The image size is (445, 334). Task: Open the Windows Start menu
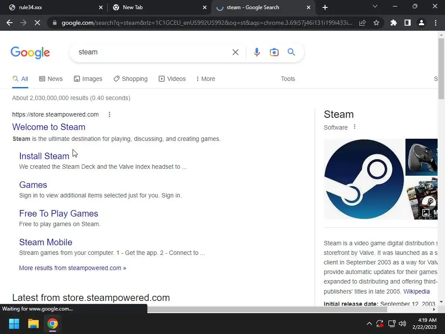(x=14, y=324)
